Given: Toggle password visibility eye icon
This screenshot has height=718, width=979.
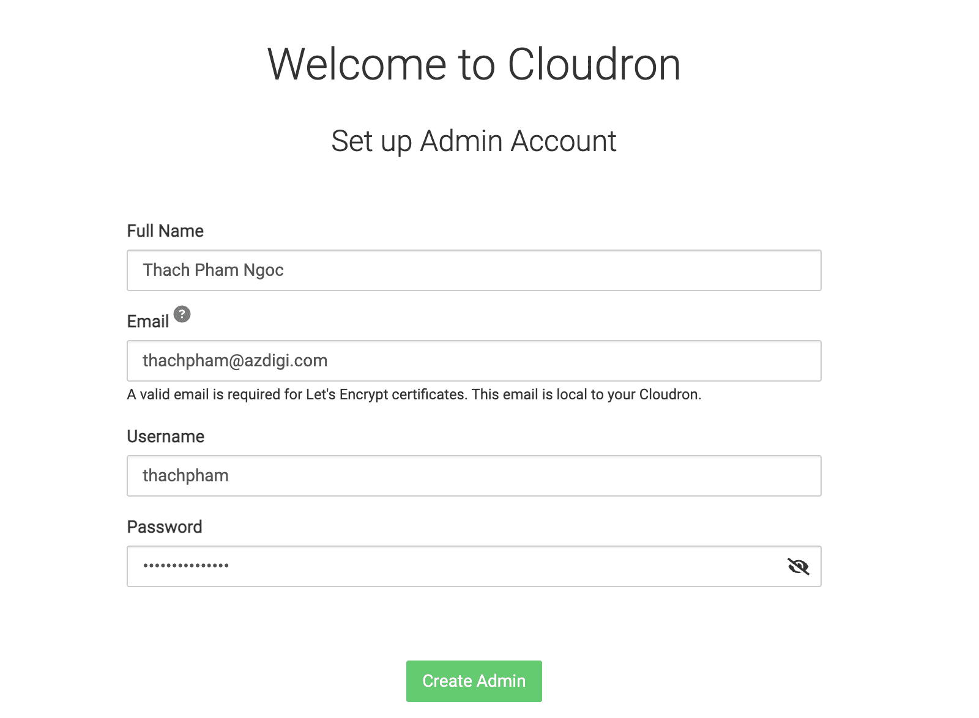Looking at the screenshot, I should pyautogui.click(x=798, y=567).
